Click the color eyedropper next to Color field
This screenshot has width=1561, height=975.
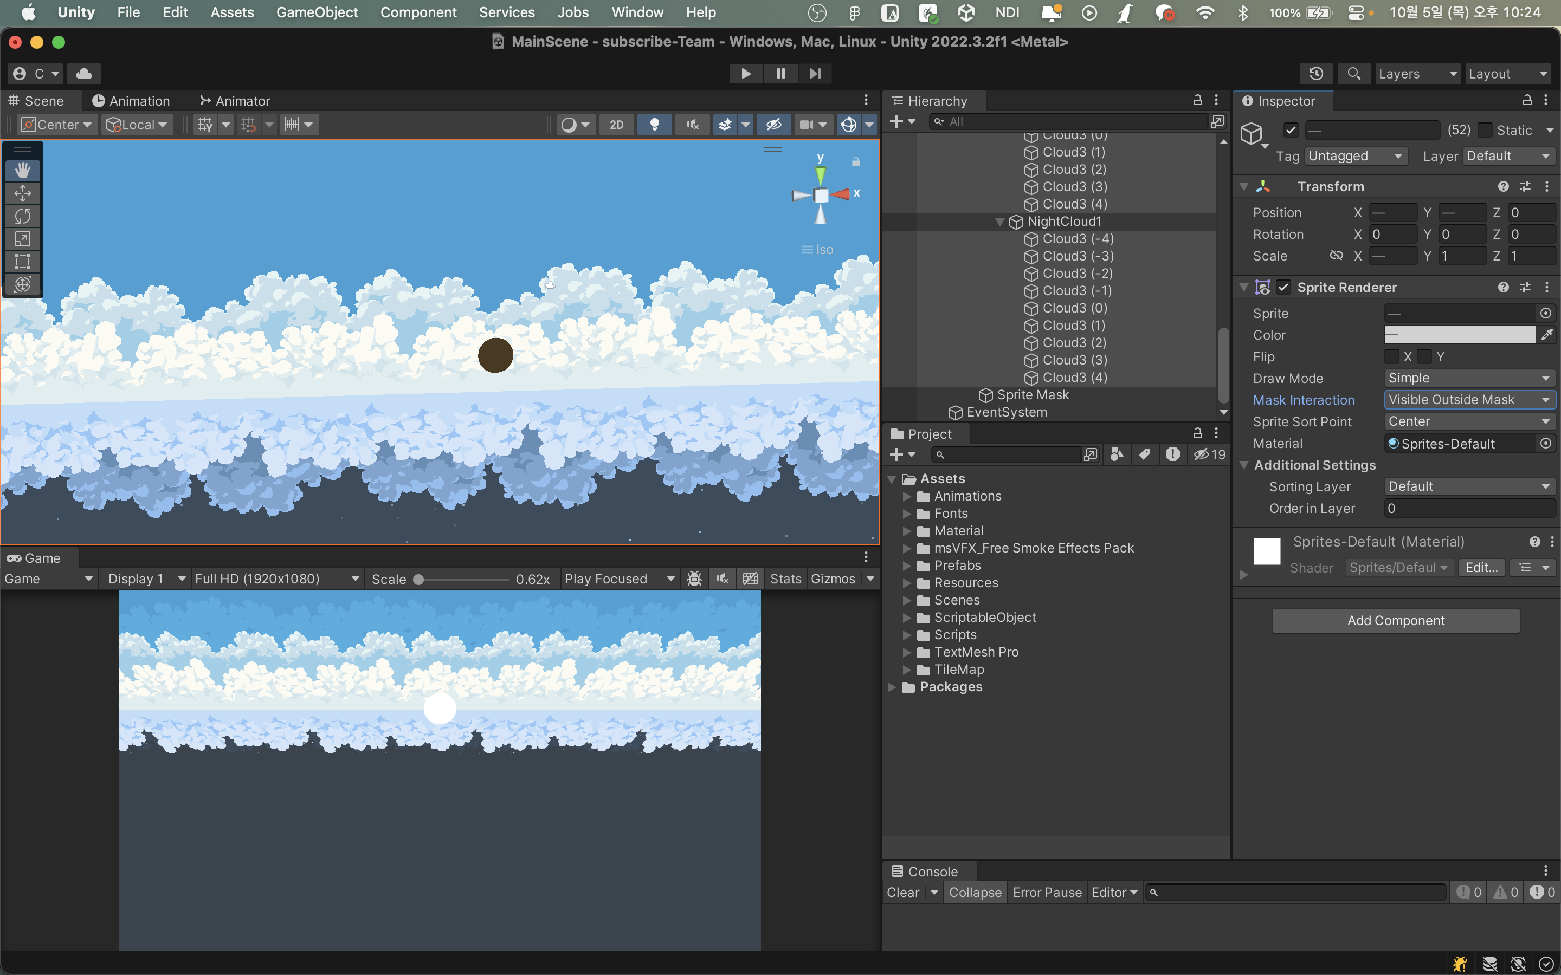[x=1547, y=335]
